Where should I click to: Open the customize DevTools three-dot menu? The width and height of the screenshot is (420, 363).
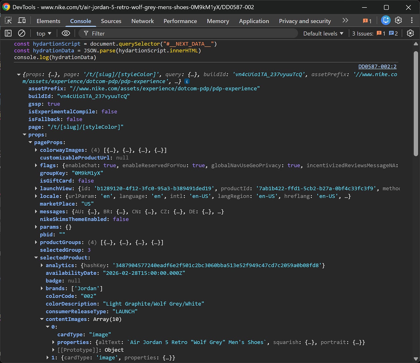412,20
